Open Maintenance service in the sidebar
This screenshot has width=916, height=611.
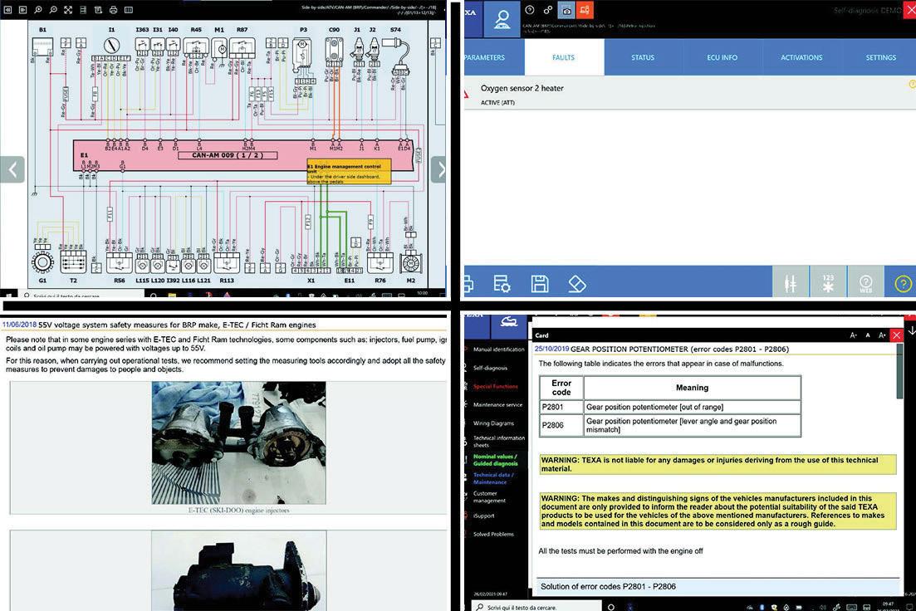pos(497,405)
